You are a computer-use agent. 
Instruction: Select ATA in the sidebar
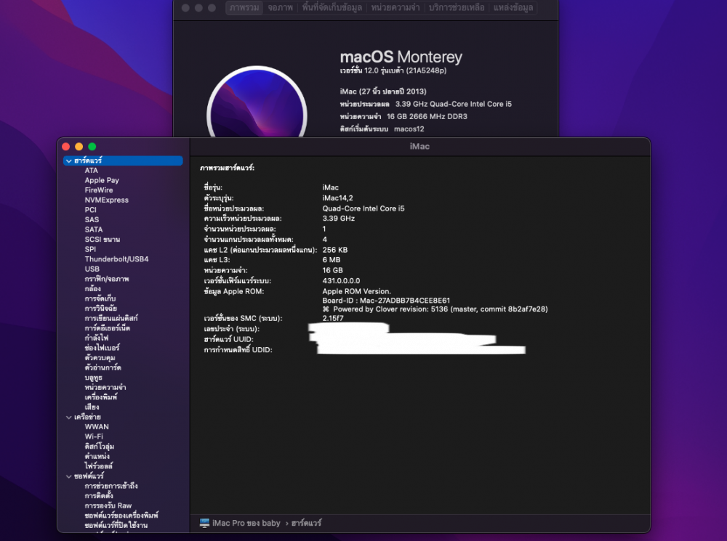pos(92,171)
